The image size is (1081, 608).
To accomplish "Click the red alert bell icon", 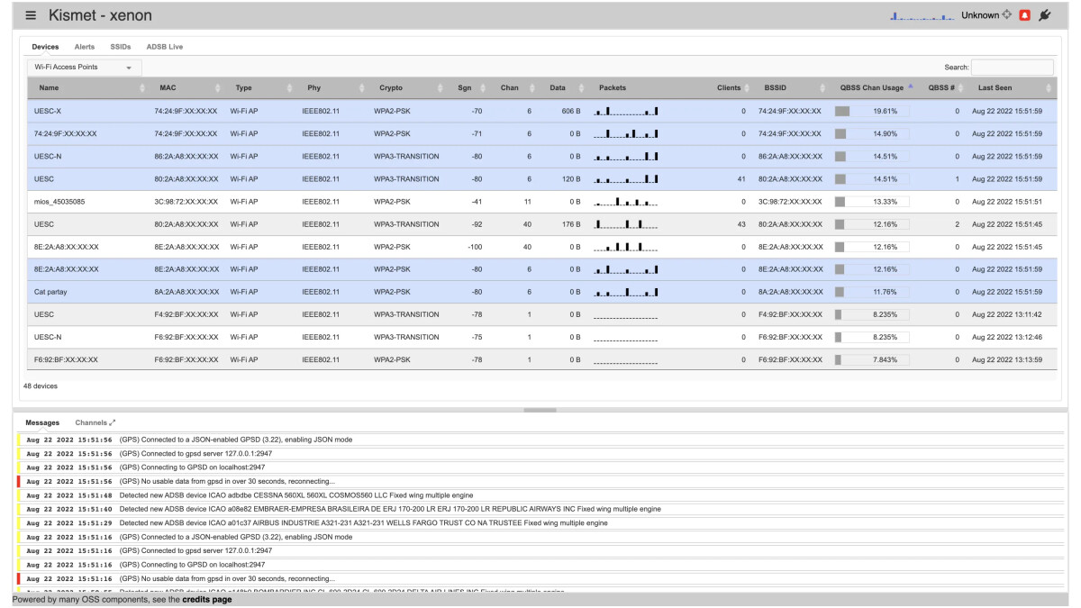I will pyautogui.click(x=1024, y=15).
